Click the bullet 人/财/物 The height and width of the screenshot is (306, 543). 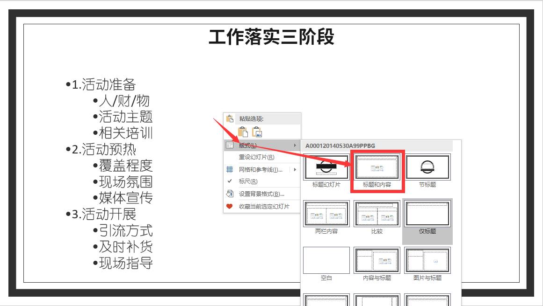122,101
